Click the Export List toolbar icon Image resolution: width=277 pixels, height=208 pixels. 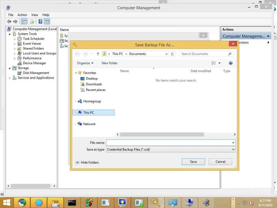click(x=32, y=22)
